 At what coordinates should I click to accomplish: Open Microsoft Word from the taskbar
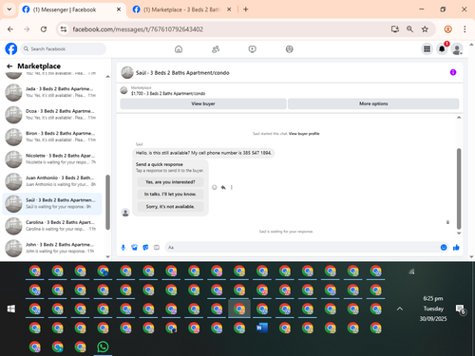(262, 328)
